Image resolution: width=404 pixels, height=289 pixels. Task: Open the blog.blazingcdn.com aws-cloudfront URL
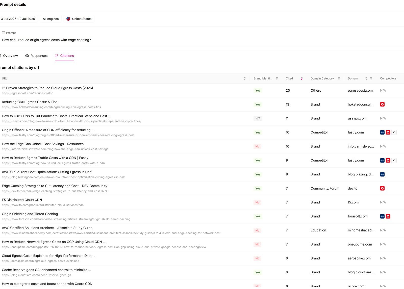[63, 177]
